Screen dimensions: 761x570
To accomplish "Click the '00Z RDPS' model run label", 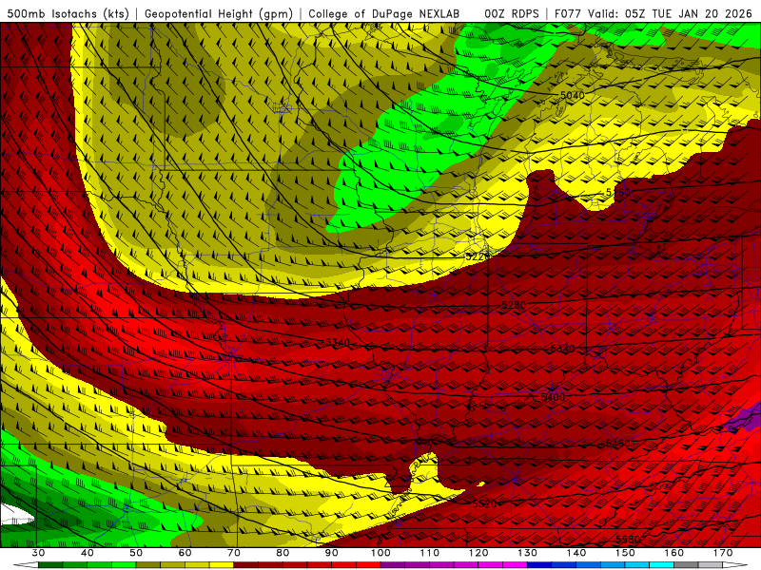I will (x=512, y=13).
